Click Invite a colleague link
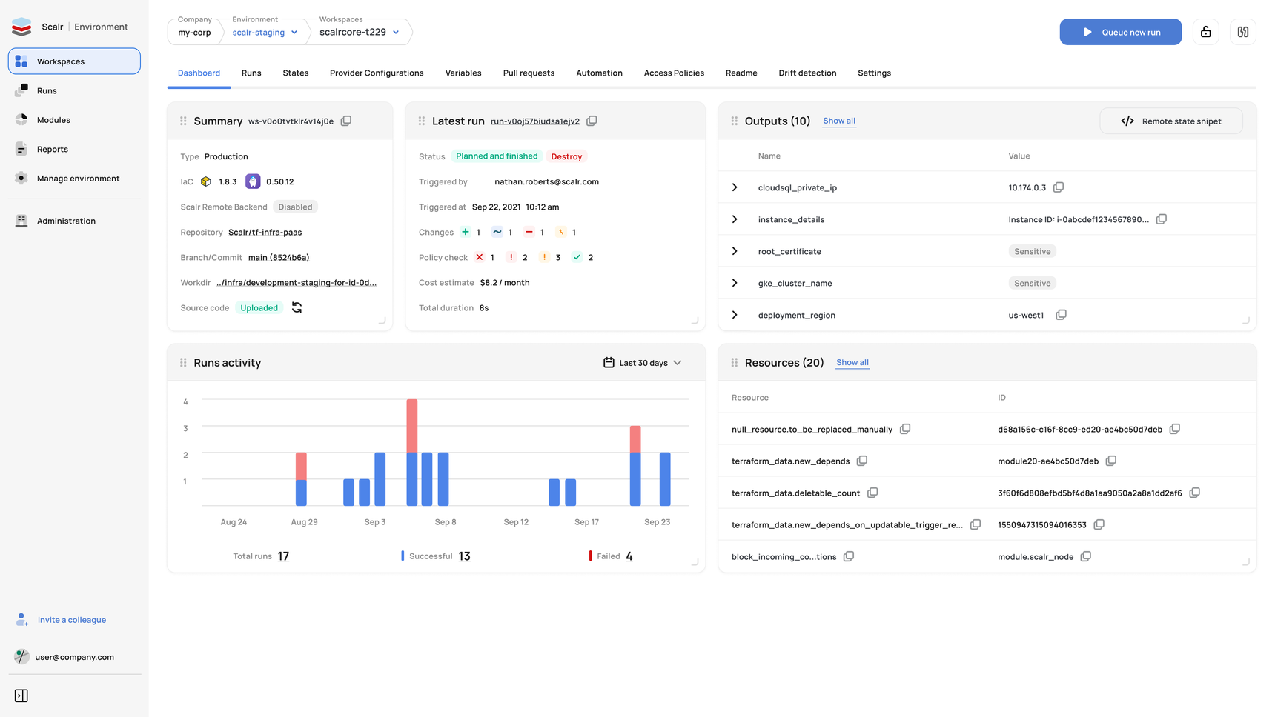The height and width of the screenshot is (717, 1275). pyautogui.click(x=72, y=620)
